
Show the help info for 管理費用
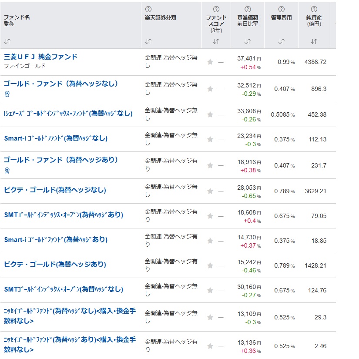coord(282,9)
